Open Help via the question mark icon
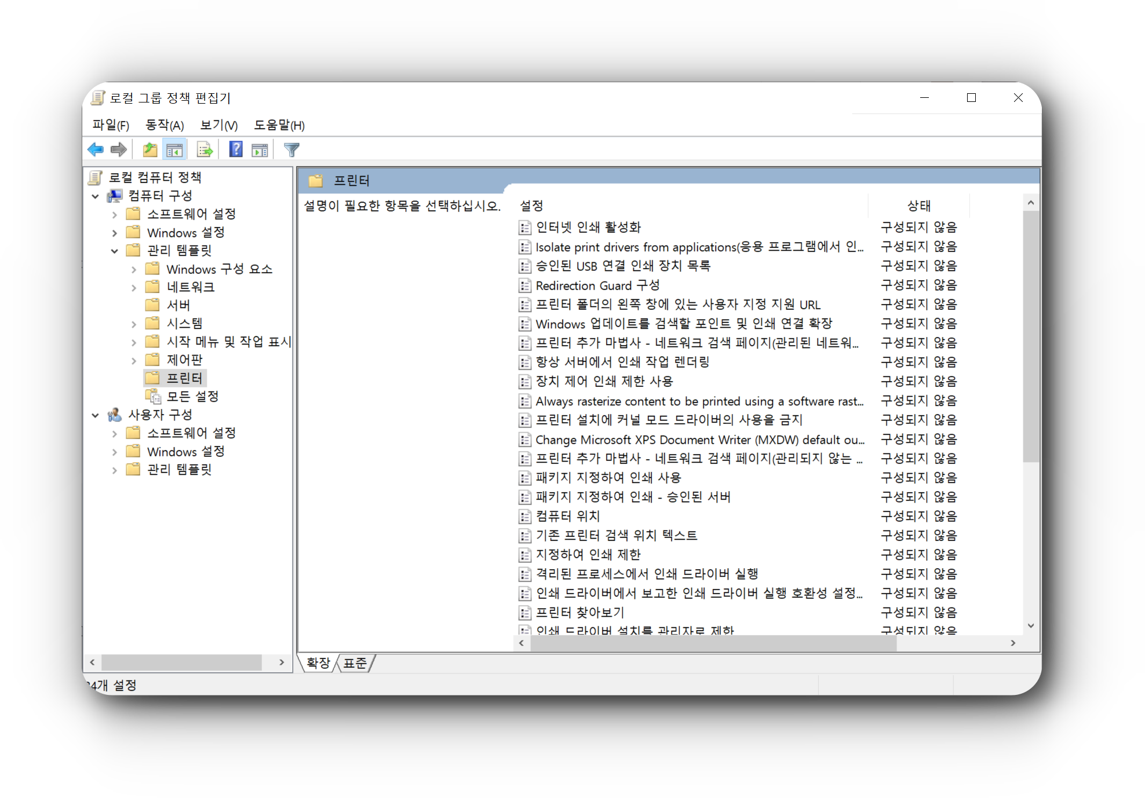 tap(235, 149)
